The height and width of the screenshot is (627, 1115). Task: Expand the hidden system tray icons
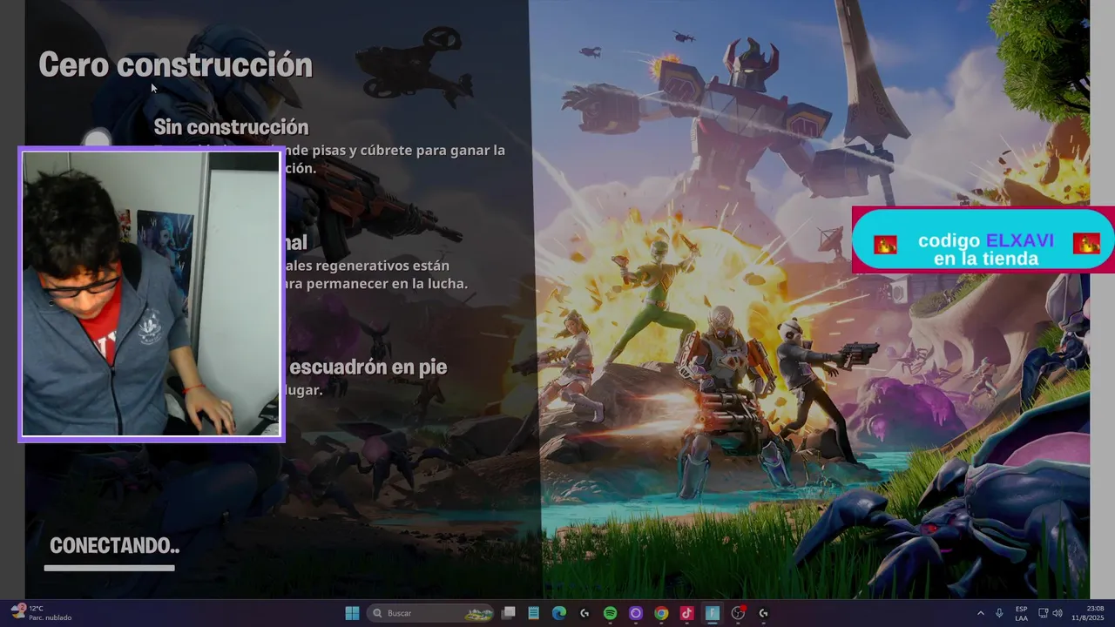click(x=980, y=613)
